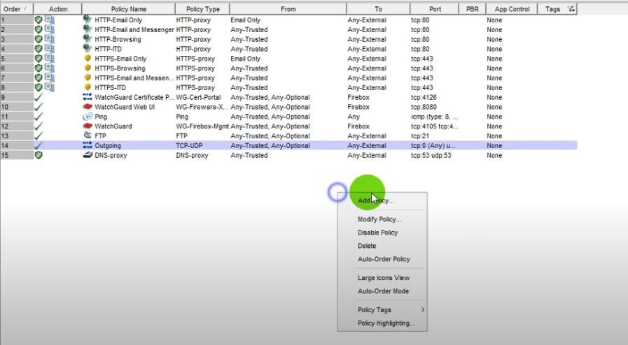Click the yellow shield icon for HTTPS-ITD
Screen dimensions: 628x345
pos(88,87)
